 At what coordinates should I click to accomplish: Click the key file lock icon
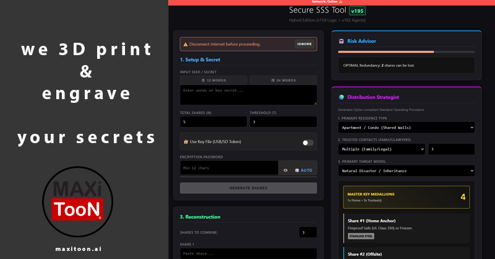click(x=186, y=142)
